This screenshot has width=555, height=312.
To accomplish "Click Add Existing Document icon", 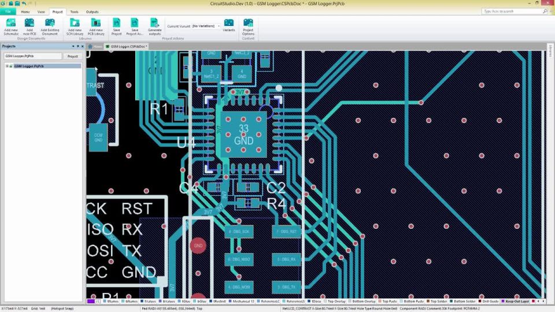I will pos(50,23).
